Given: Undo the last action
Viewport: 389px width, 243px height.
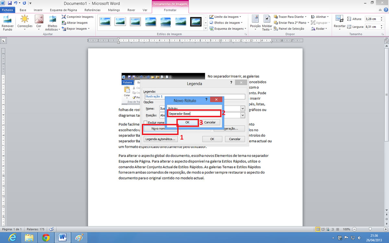Looking at the screenshot, I should [x=16, y=3].
